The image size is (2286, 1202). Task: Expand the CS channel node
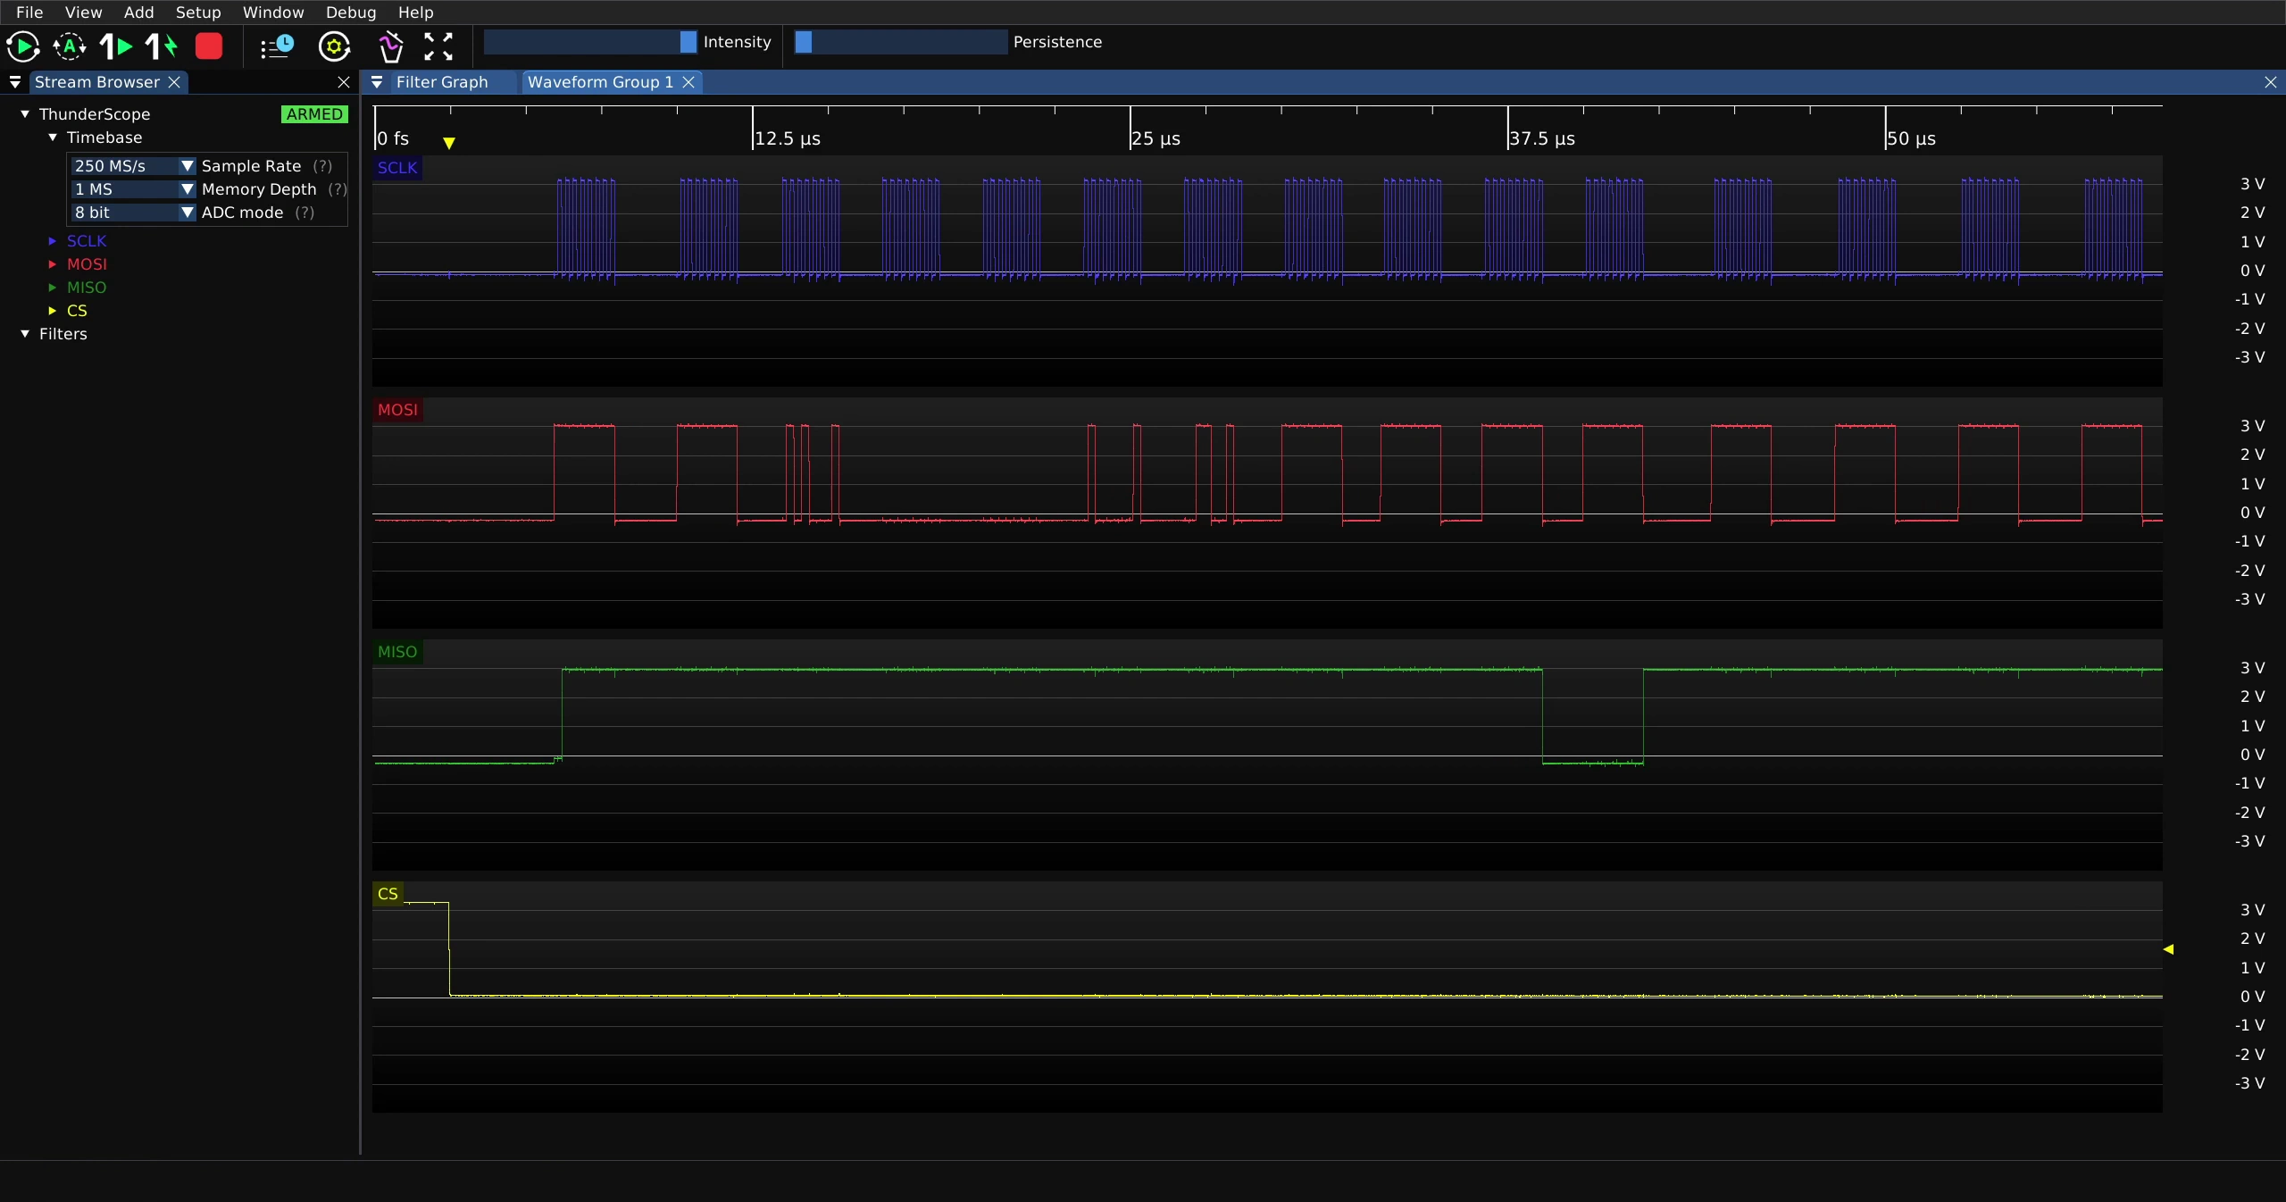(53, 311)
